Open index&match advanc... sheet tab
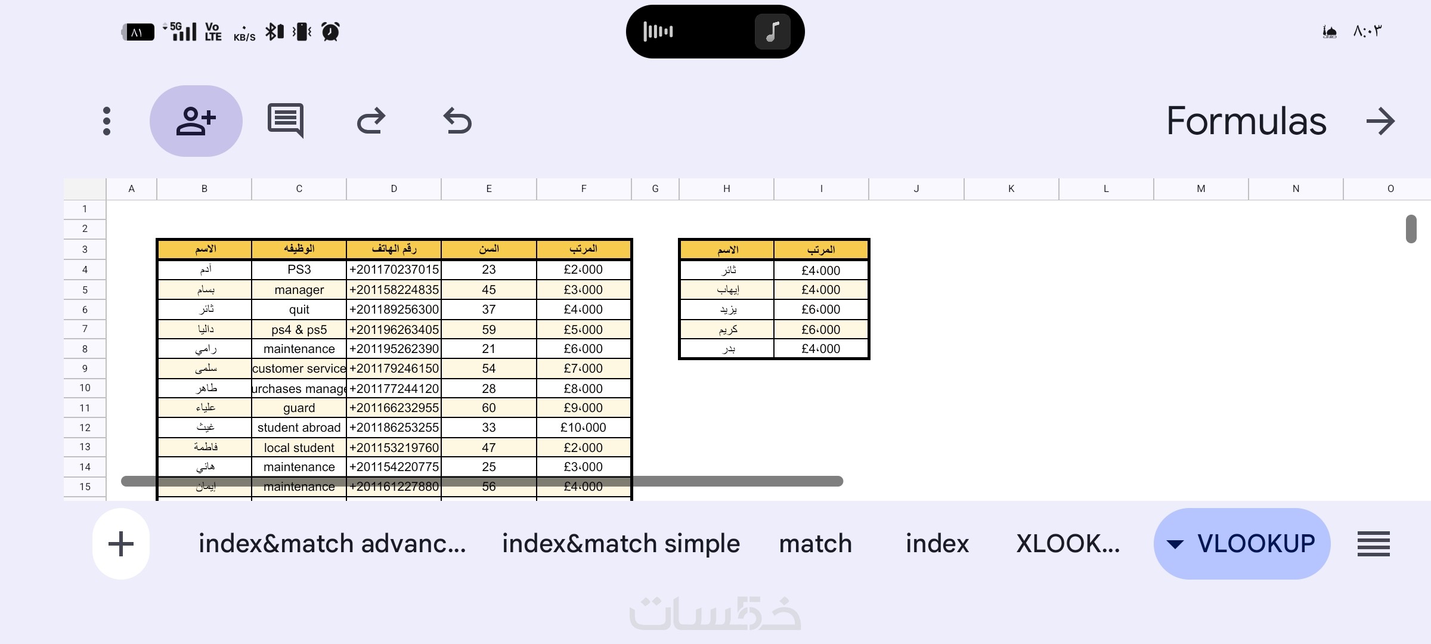Screen dimensions: 1431x644 [332, 544]
